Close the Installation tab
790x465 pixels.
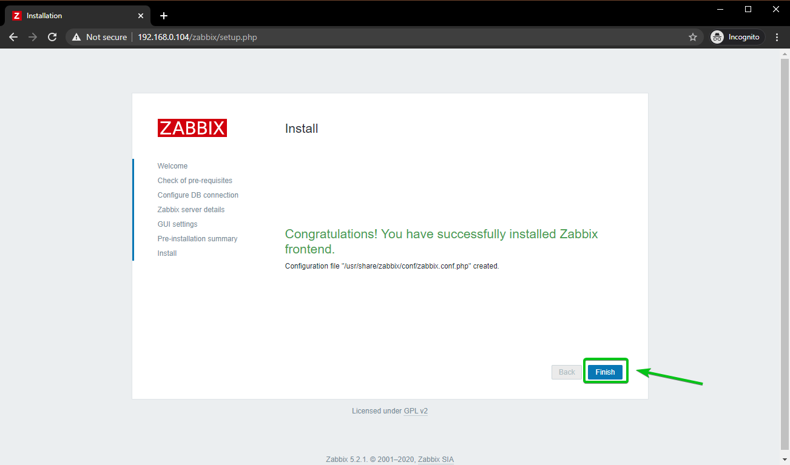142,16
